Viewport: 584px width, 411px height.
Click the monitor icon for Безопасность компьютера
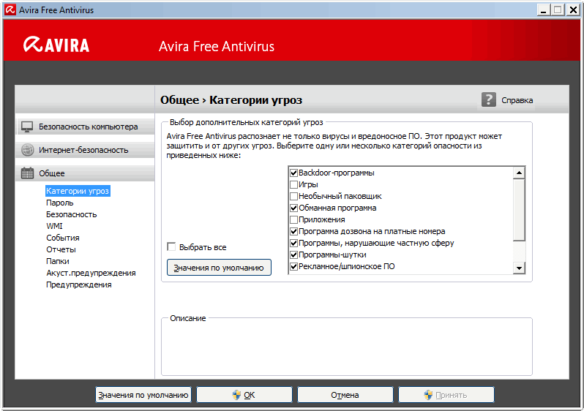tap(27, 127)
